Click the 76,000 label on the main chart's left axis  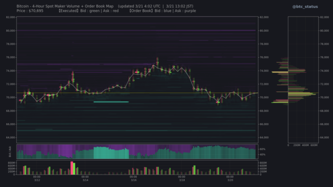[10, 58]
